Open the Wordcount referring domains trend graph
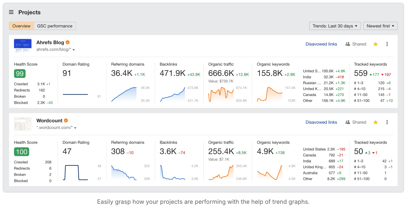This screenshot has width=406, height=209. [124, 173]
